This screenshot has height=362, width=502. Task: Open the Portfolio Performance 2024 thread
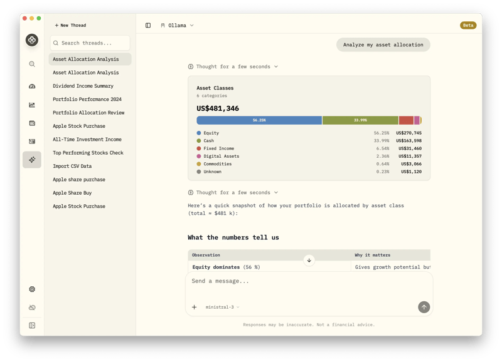[87, 99]
